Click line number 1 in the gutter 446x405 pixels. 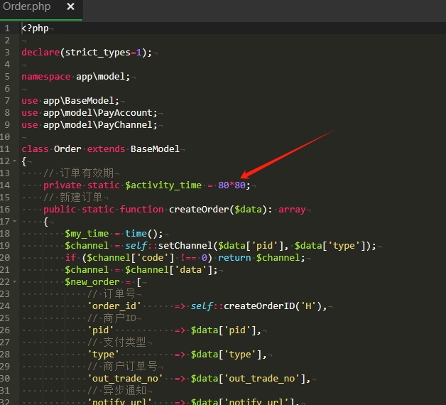pyautogui.click(x=7, y=28)
